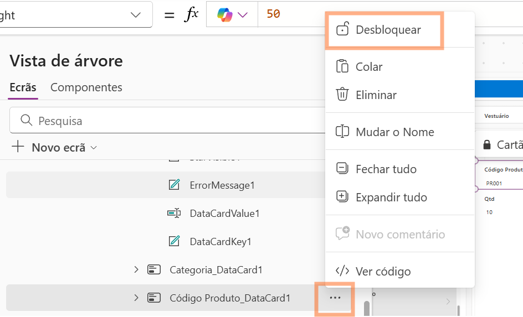Open the Novo ecrã dropdown arrow
The width and height of the screenshot is (523, 317).
coord(94,148)
